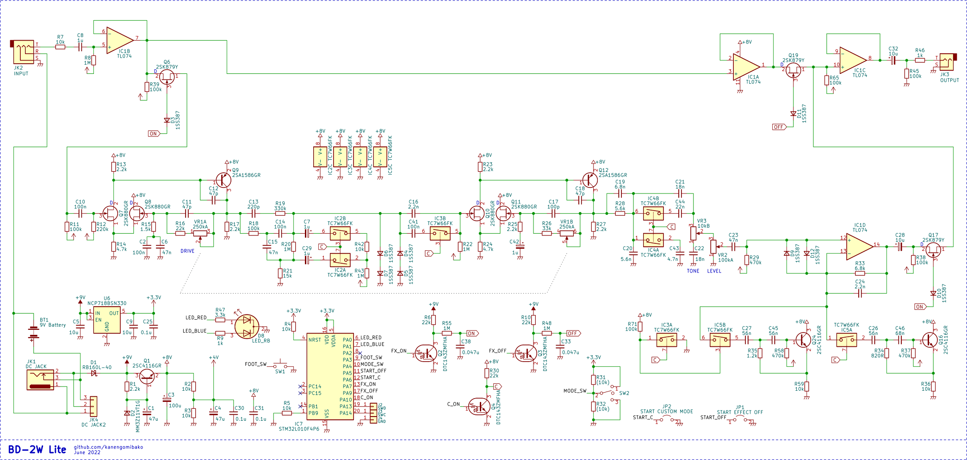Screen dimensions: 967x460
Task: Click the JP2 start custom mode jumper
Action: pos(667,419)
